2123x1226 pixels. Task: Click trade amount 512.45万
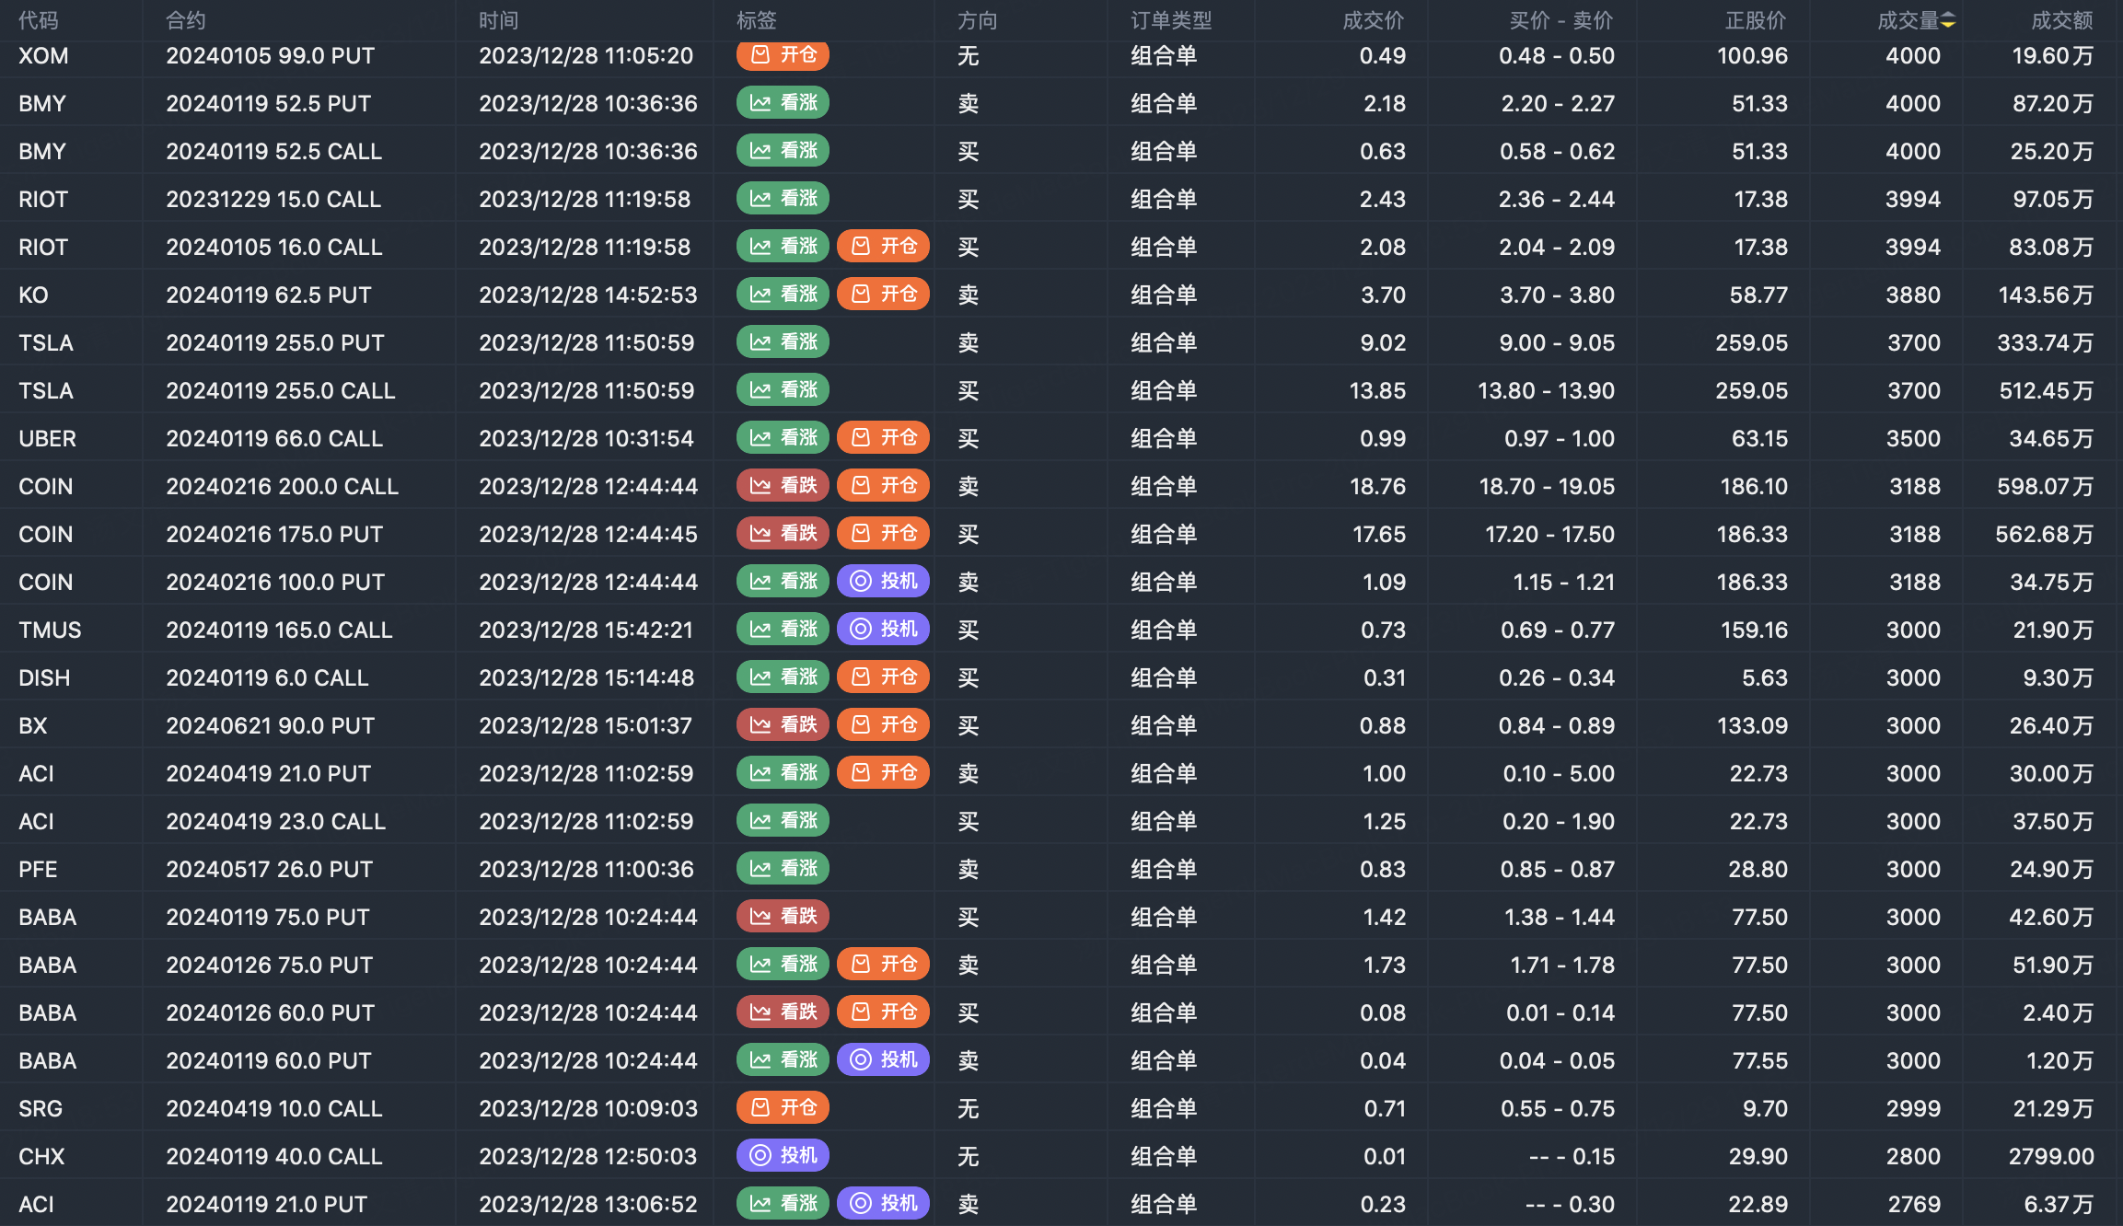[x=2046, y=390]
